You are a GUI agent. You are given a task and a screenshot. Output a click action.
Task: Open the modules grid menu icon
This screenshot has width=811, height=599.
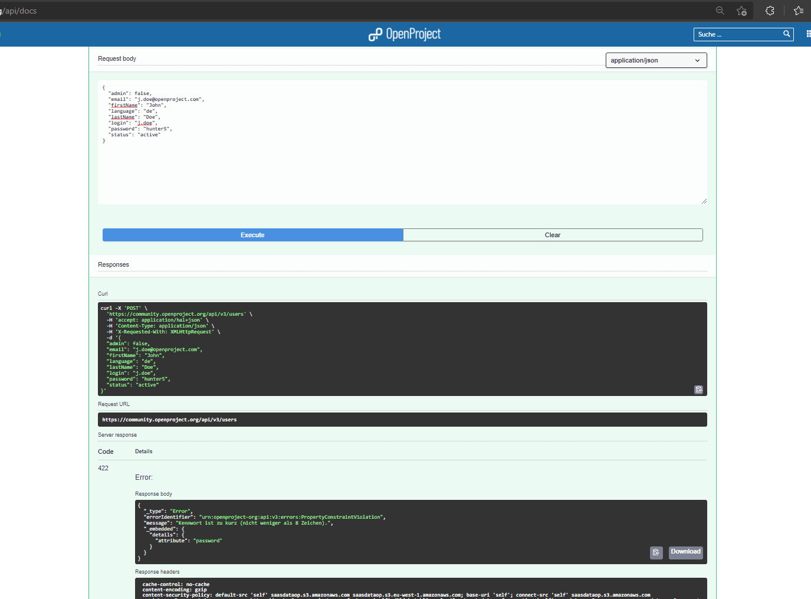(808, 34)
